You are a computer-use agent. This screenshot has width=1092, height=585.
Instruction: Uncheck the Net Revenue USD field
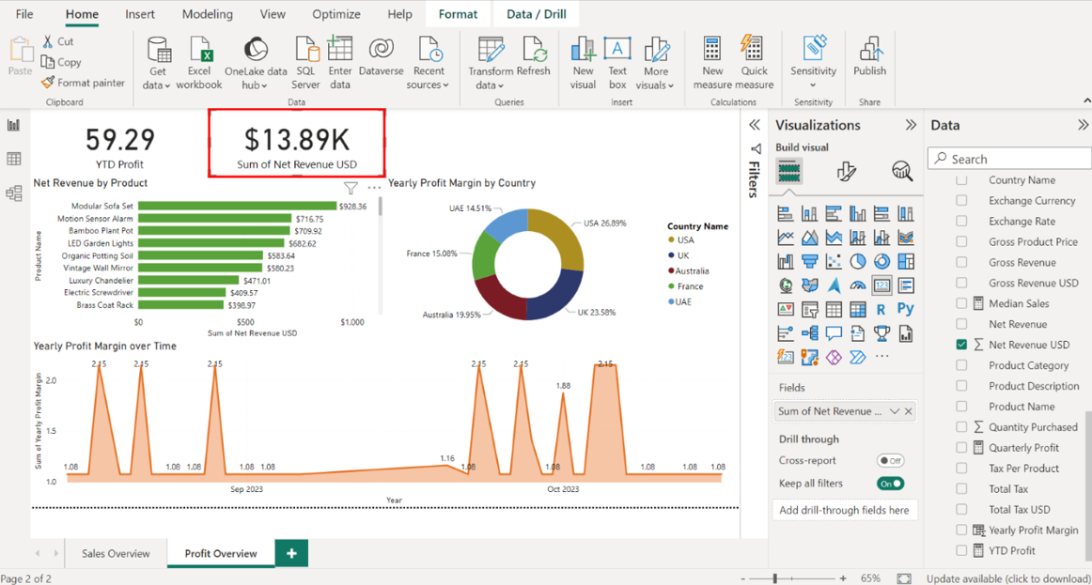961,345
